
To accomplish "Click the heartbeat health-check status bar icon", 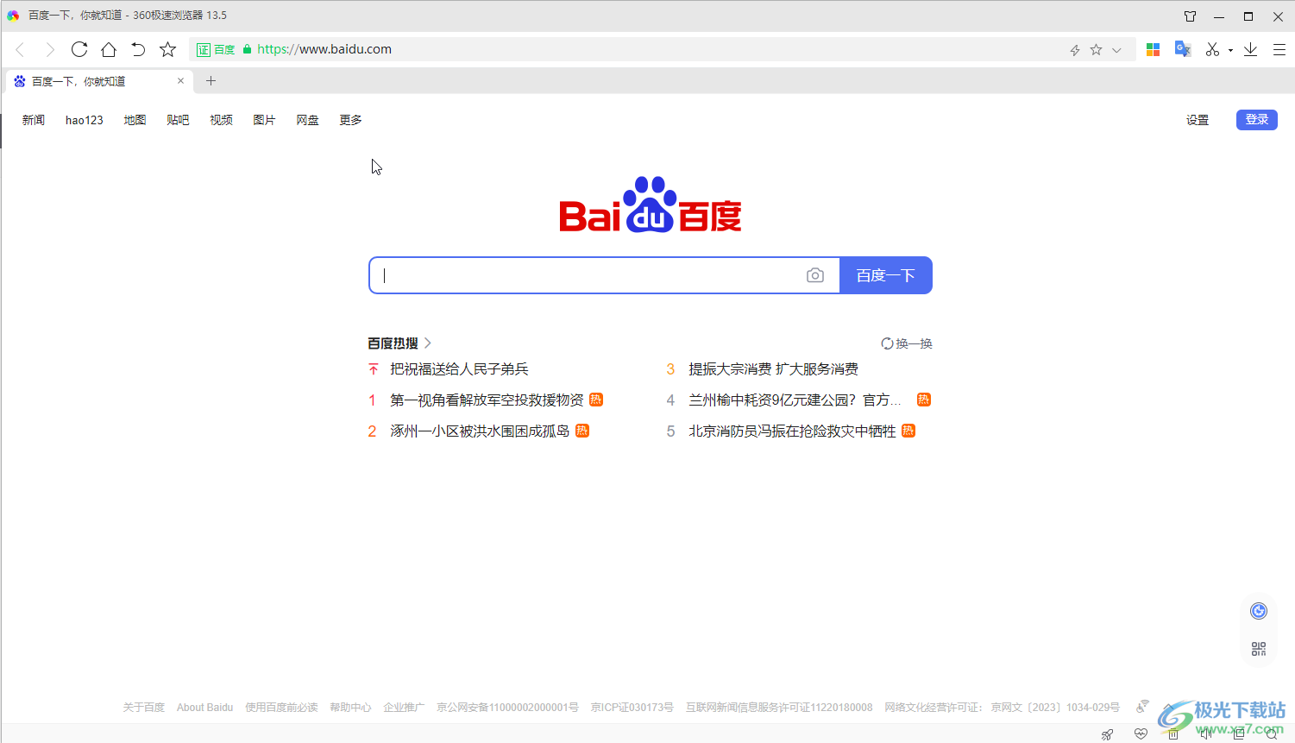I will click(1141, 734).
